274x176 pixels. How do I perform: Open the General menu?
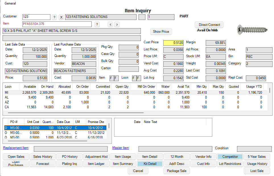10,3
